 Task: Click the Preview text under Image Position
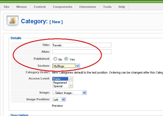[57, 106]
